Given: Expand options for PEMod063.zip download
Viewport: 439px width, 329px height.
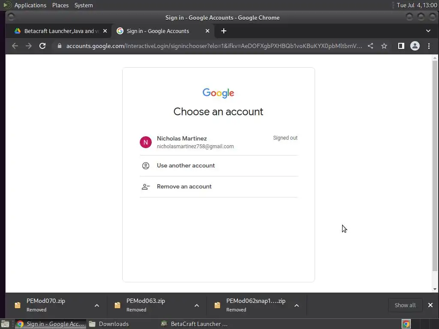Looking at the screenshot, I should [197, 305].
